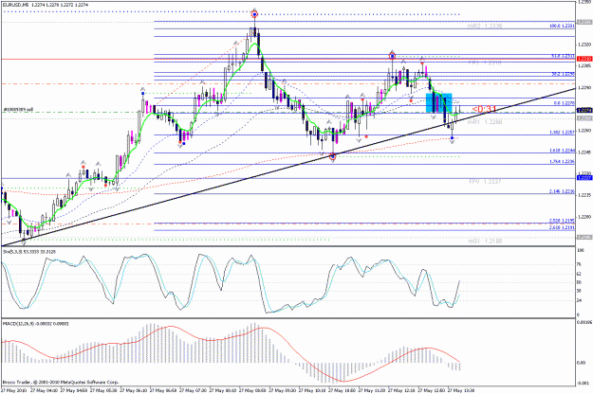Select the 0.0 Fibonacci level label
This screenshot has height=394, width=593.
(x=565, y=103)
